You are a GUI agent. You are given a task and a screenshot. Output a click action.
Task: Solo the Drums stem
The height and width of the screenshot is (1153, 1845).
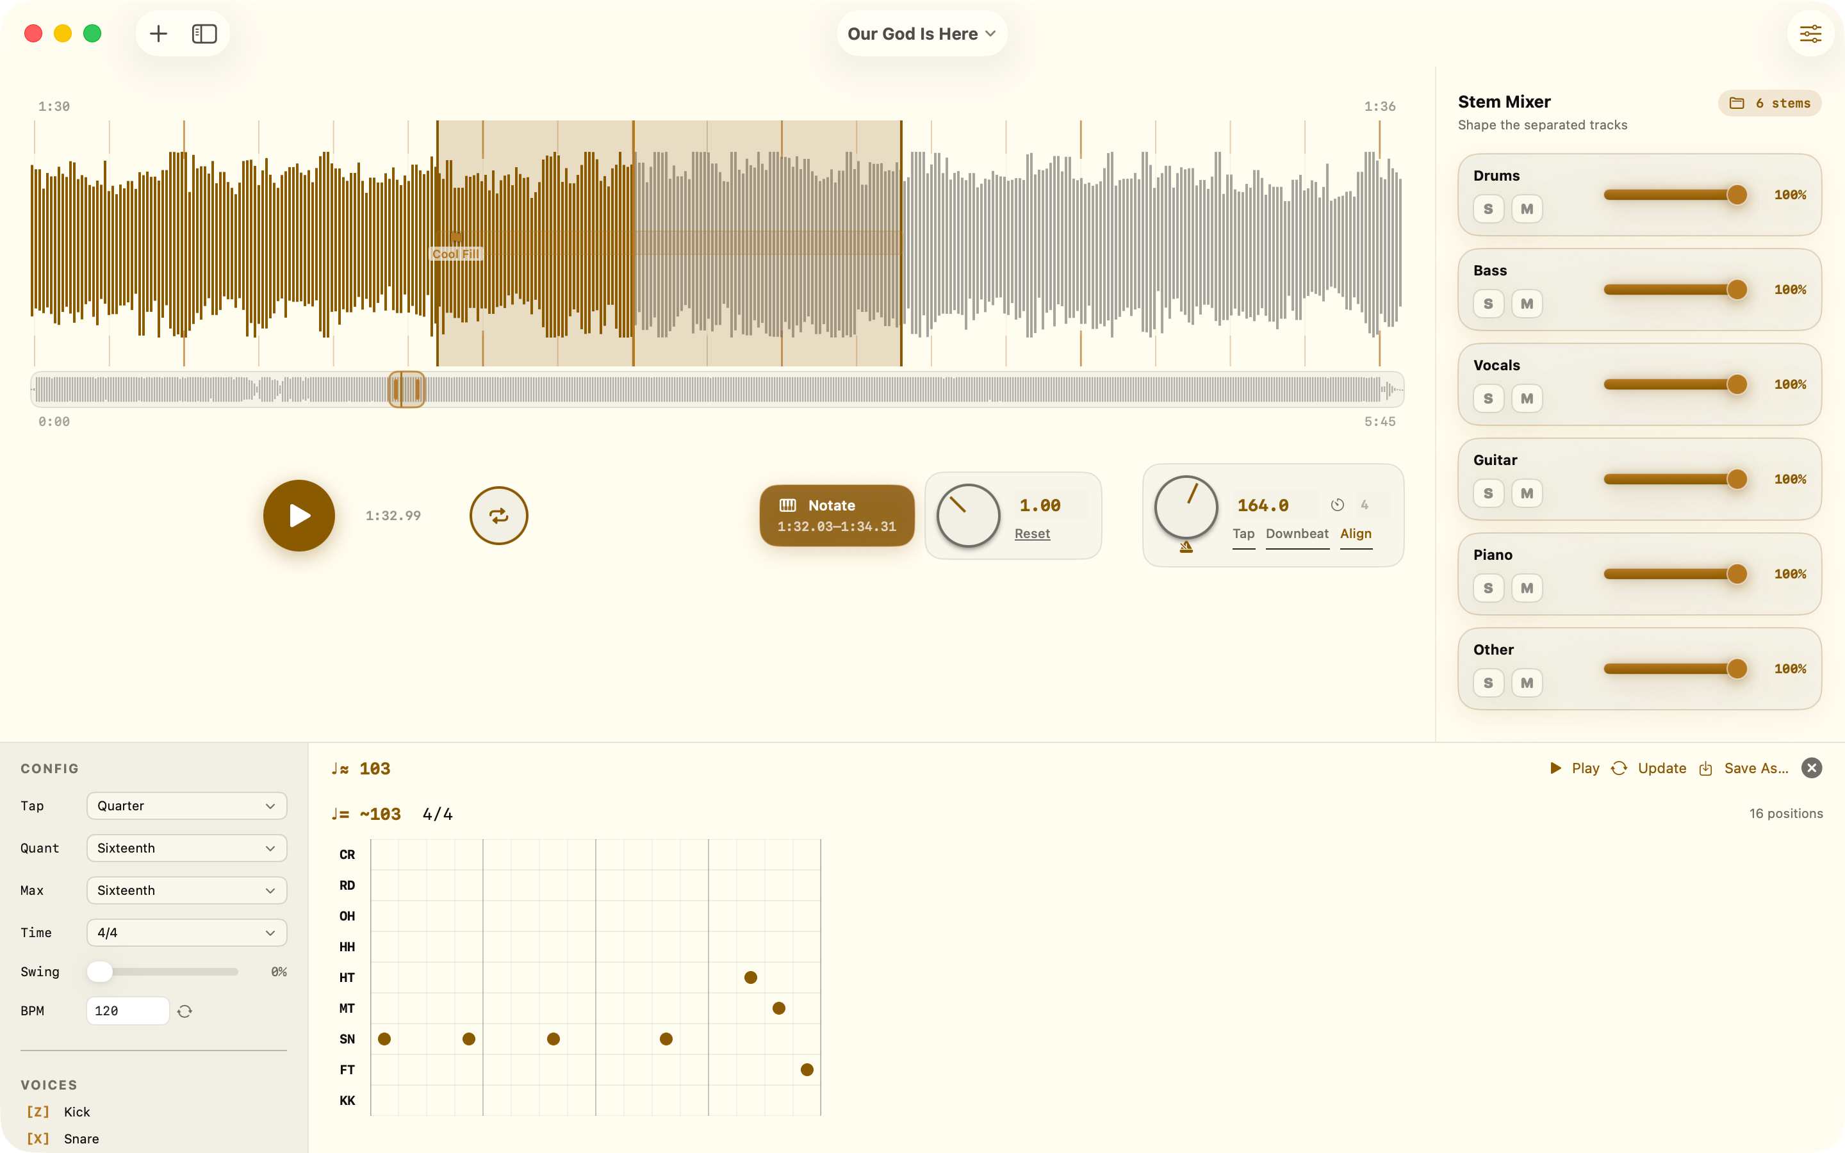coord(1488,209)
